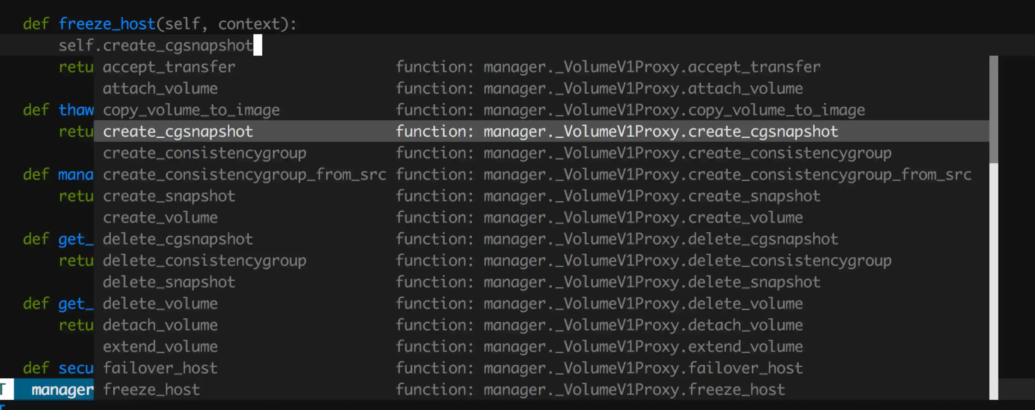Screen dimensions: 1035x410
Task: Select create_consistencygroup completion entry
Action: point(205,153)
